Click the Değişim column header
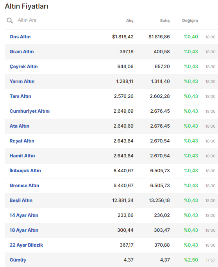218x267 pixels. point(190,21)
